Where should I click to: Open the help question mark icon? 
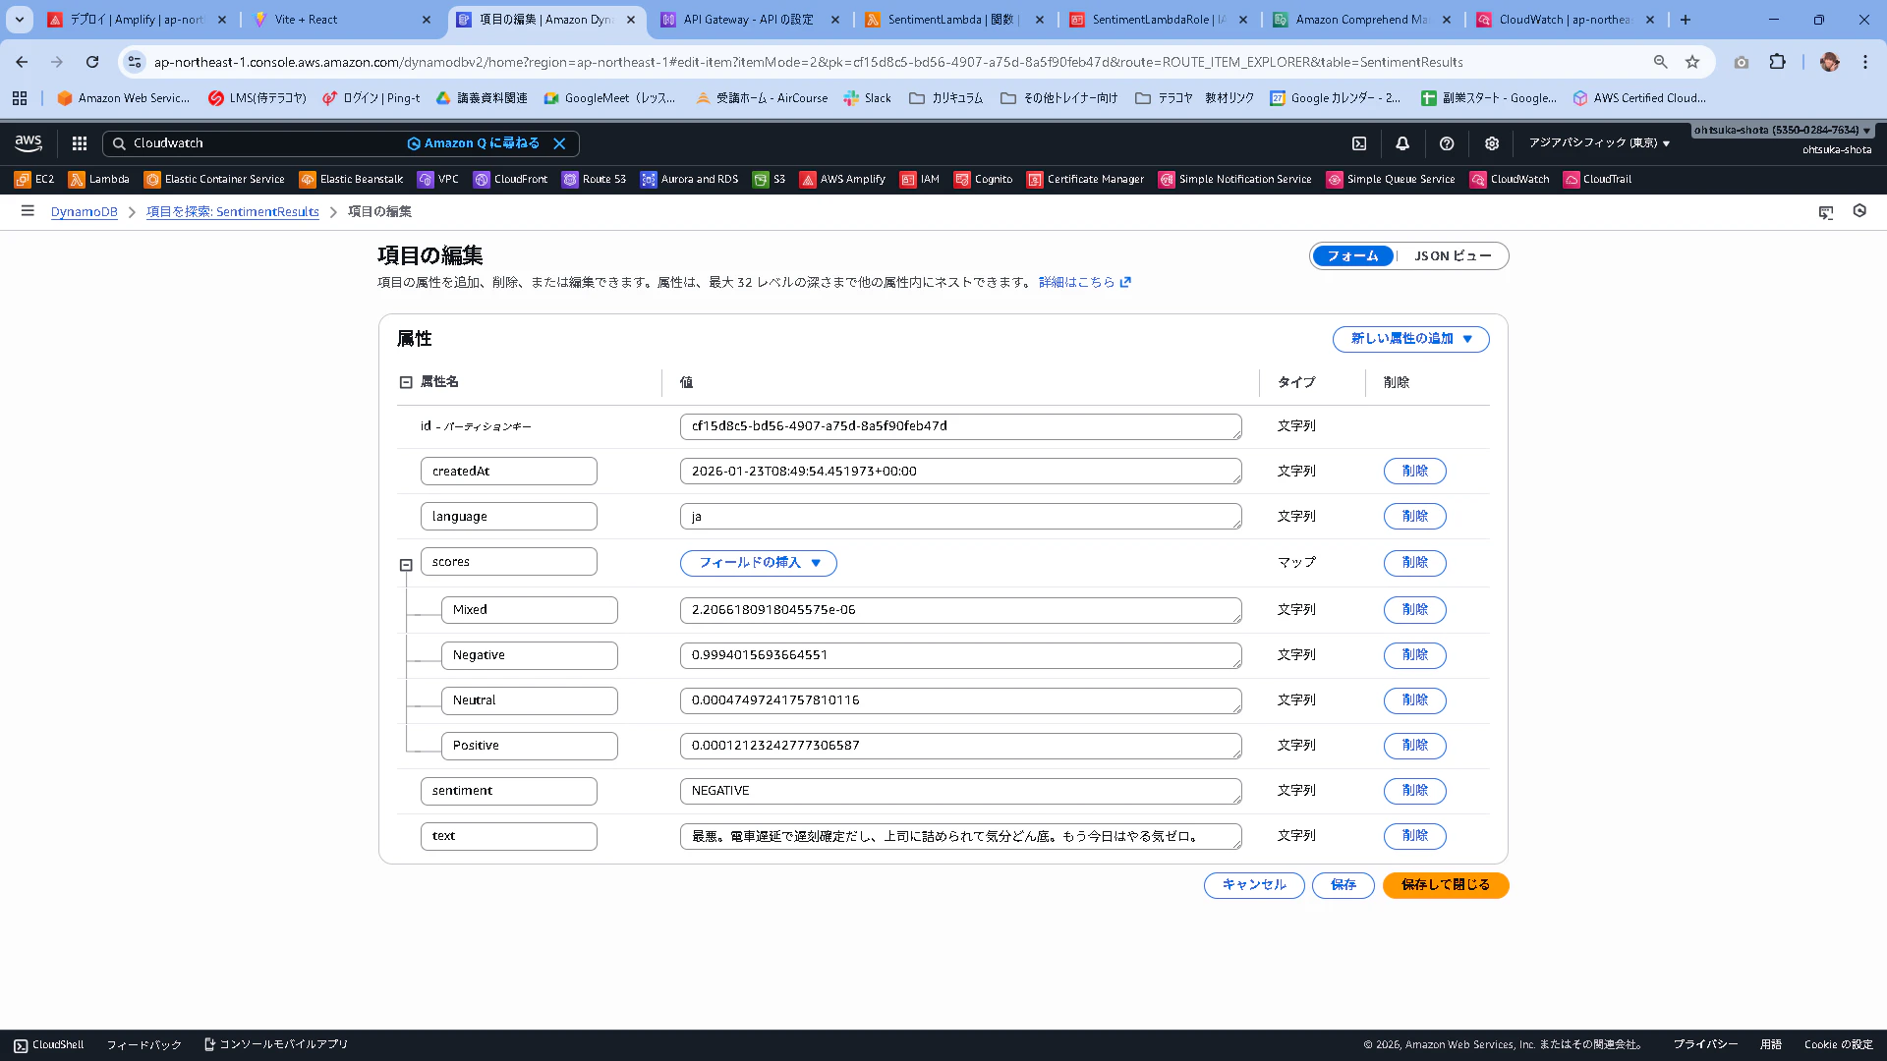pyautogui.click(x=1447, y=143)
